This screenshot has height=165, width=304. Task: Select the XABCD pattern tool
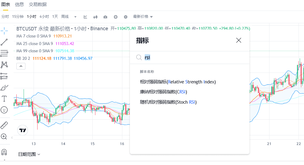[4, 65]
